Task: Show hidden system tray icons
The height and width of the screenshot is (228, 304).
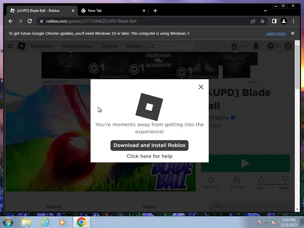Action: click(x=252, y=222)
